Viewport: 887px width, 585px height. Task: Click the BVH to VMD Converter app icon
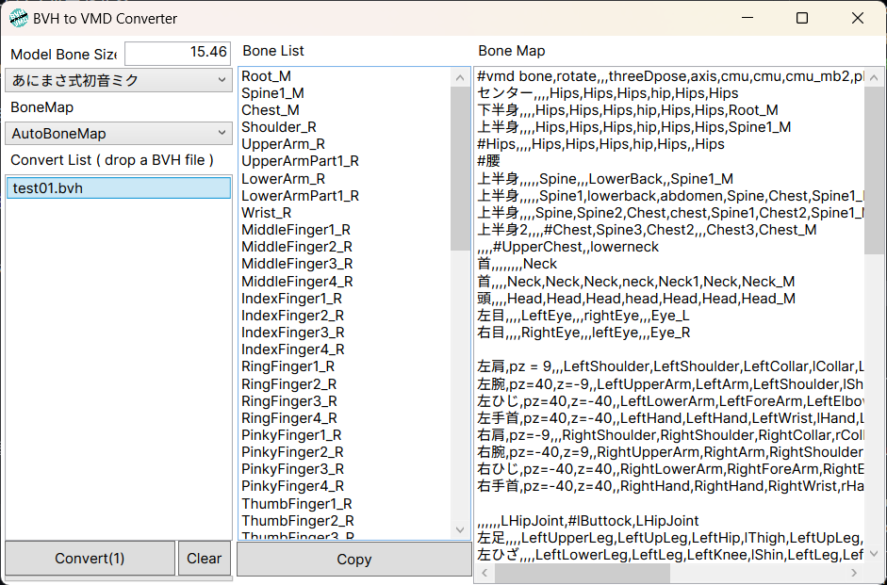[19, 18]
